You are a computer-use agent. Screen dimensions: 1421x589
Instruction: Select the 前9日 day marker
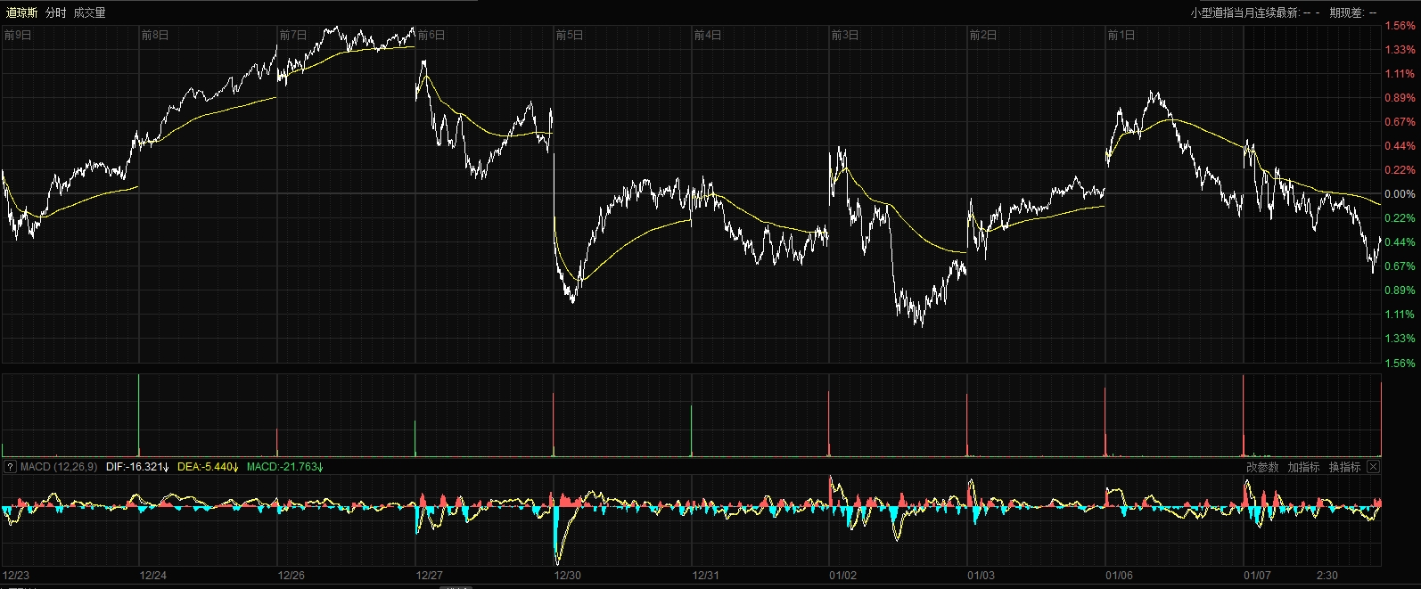(x=18, y=35)
